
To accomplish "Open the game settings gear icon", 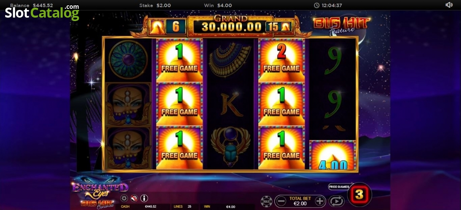I will tap(124, 198).
